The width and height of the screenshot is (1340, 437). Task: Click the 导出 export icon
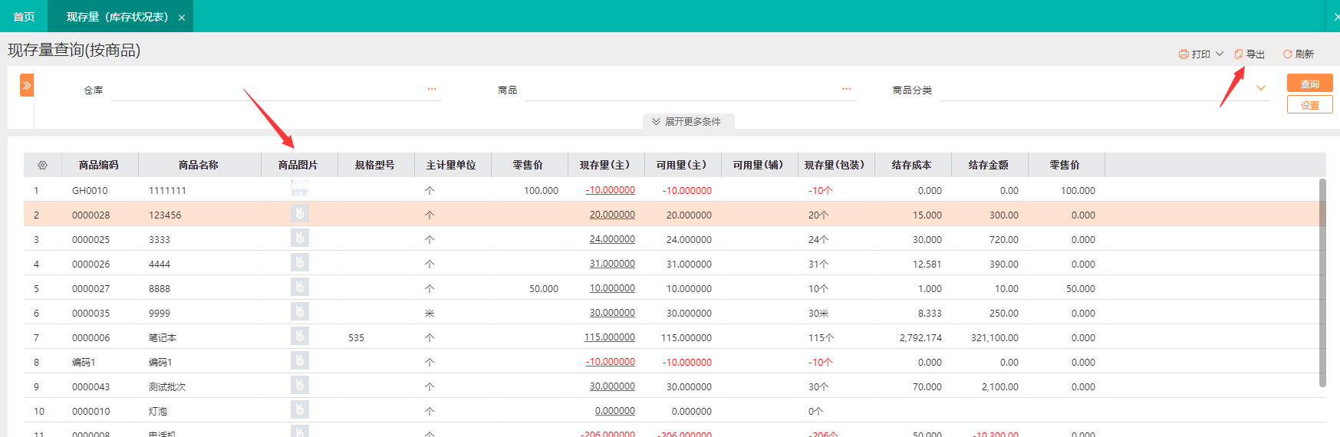tap(1239, 54)
